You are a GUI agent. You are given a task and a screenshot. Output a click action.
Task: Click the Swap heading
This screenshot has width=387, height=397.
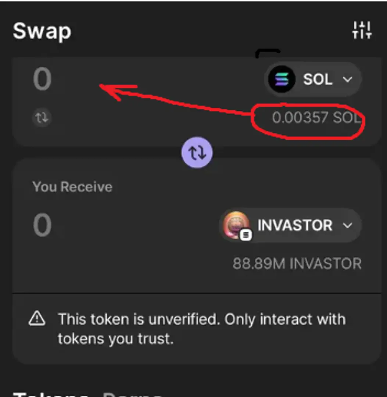tap(42, 31)
